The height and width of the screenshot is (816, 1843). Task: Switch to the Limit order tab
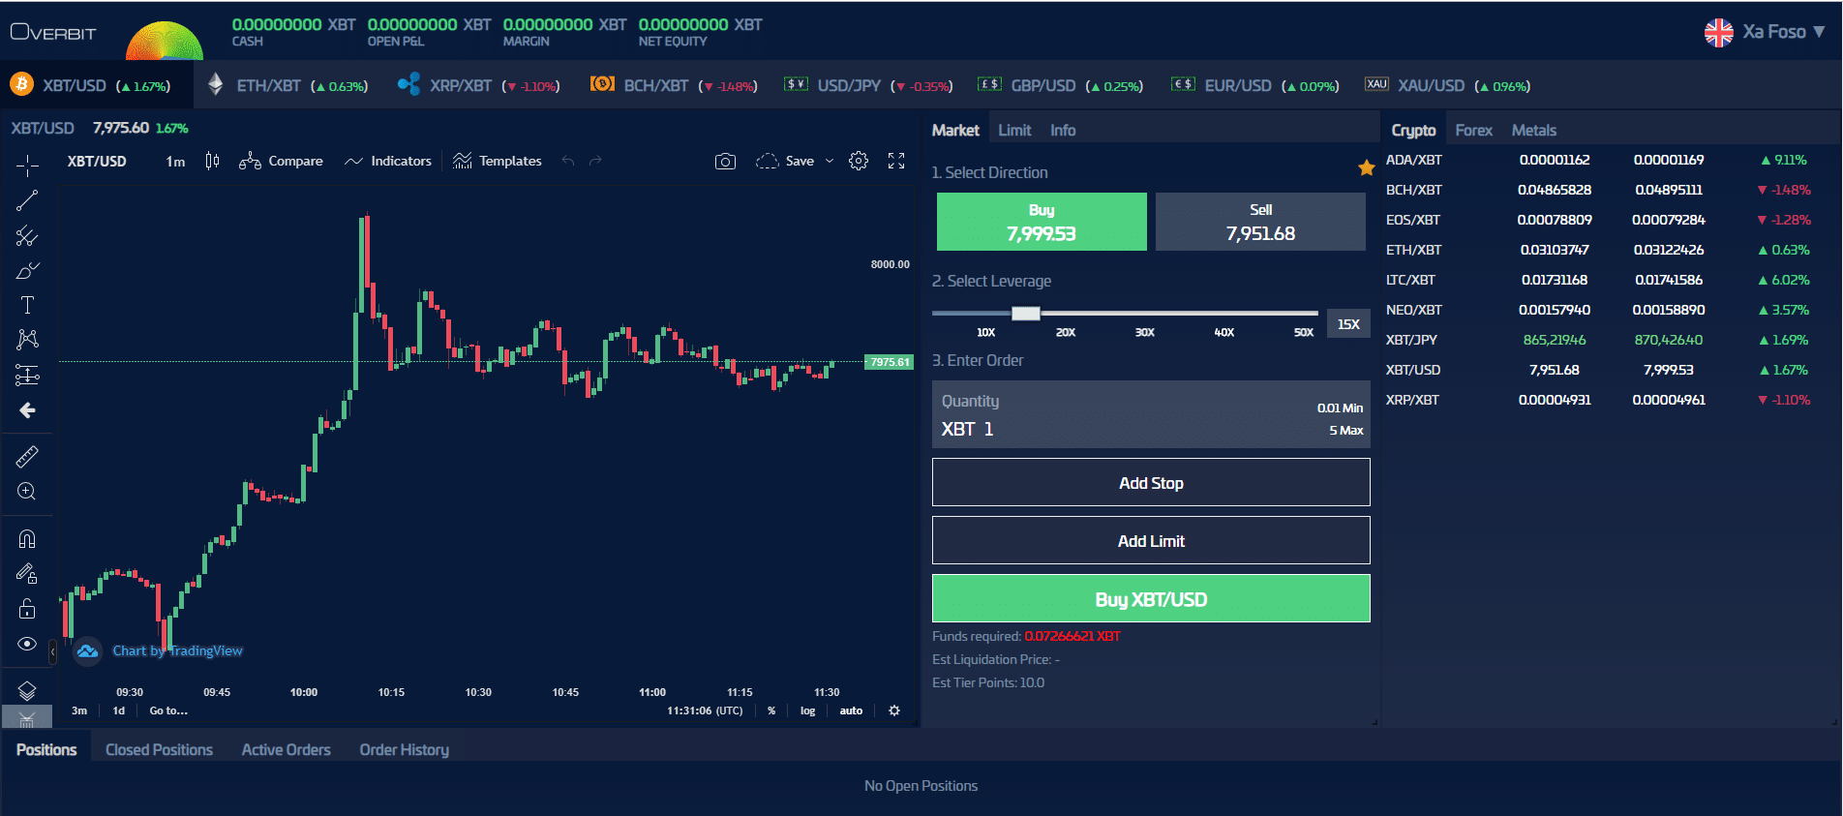1014,130
